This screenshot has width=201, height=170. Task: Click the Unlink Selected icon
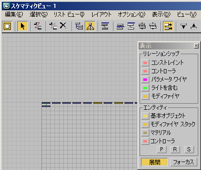[53, 26]
